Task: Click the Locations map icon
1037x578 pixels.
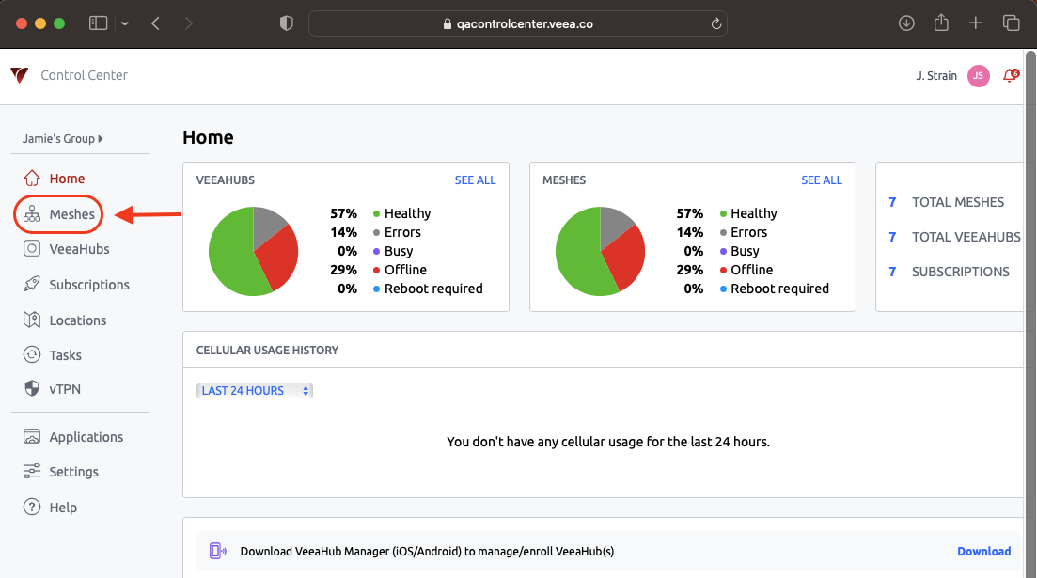Action: pyautogui.click(x=32, y=320)
